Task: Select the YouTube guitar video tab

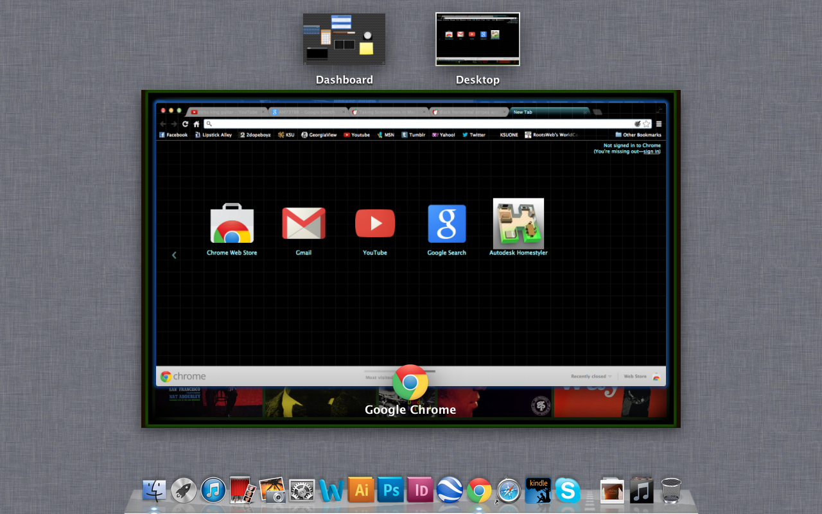Action: click(225, 112)
